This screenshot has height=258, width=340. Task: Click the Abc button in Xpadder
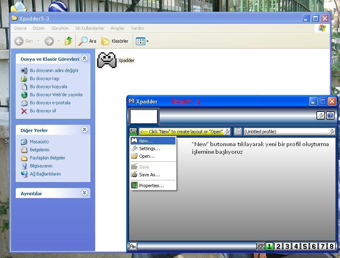133,246
